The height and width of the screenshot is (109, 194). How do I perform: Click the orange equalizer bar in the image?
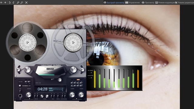tap(138, 79)
